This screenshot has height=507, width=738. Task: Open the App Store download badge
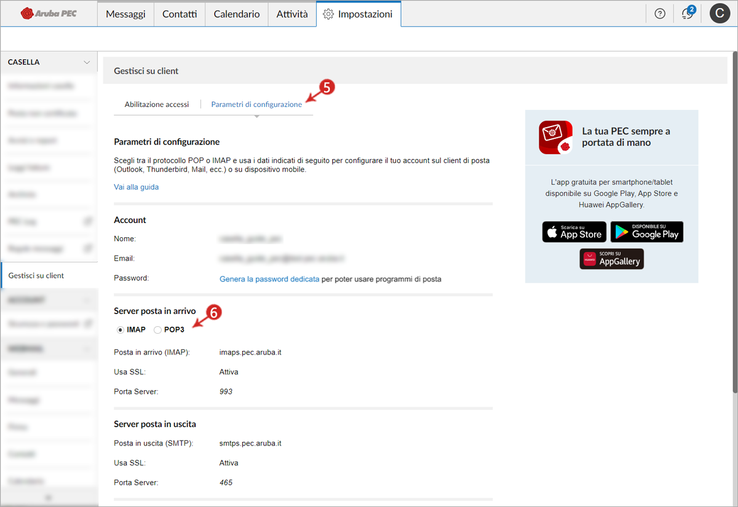point(574,232)
